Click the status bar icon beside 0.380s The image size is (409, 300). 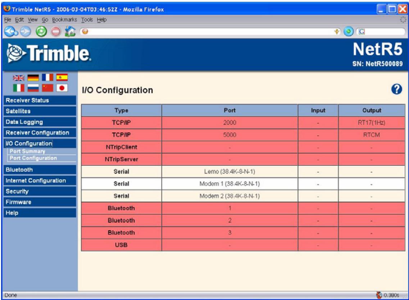coord(379,295)
